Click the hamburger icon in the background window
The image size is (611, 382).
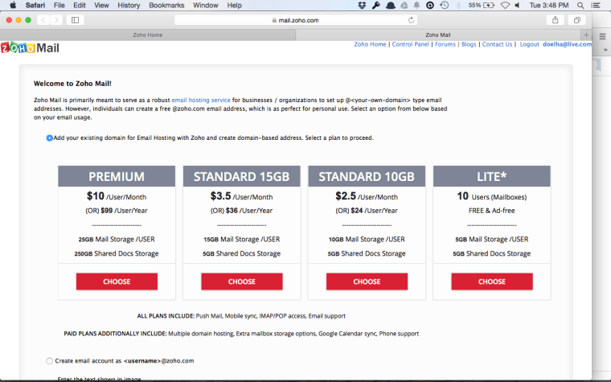pos(602,36)
